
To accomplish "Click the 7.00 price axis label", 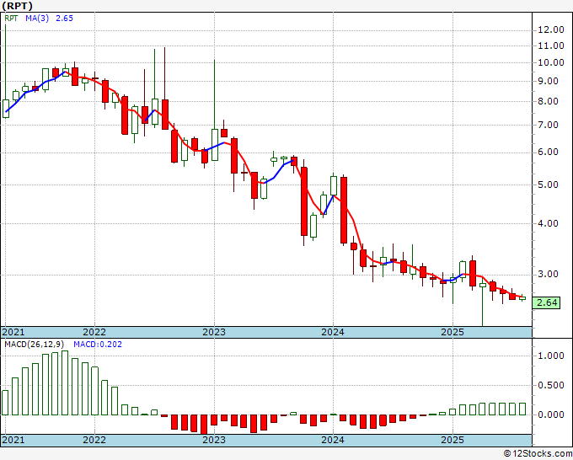I will pos(549,126).
